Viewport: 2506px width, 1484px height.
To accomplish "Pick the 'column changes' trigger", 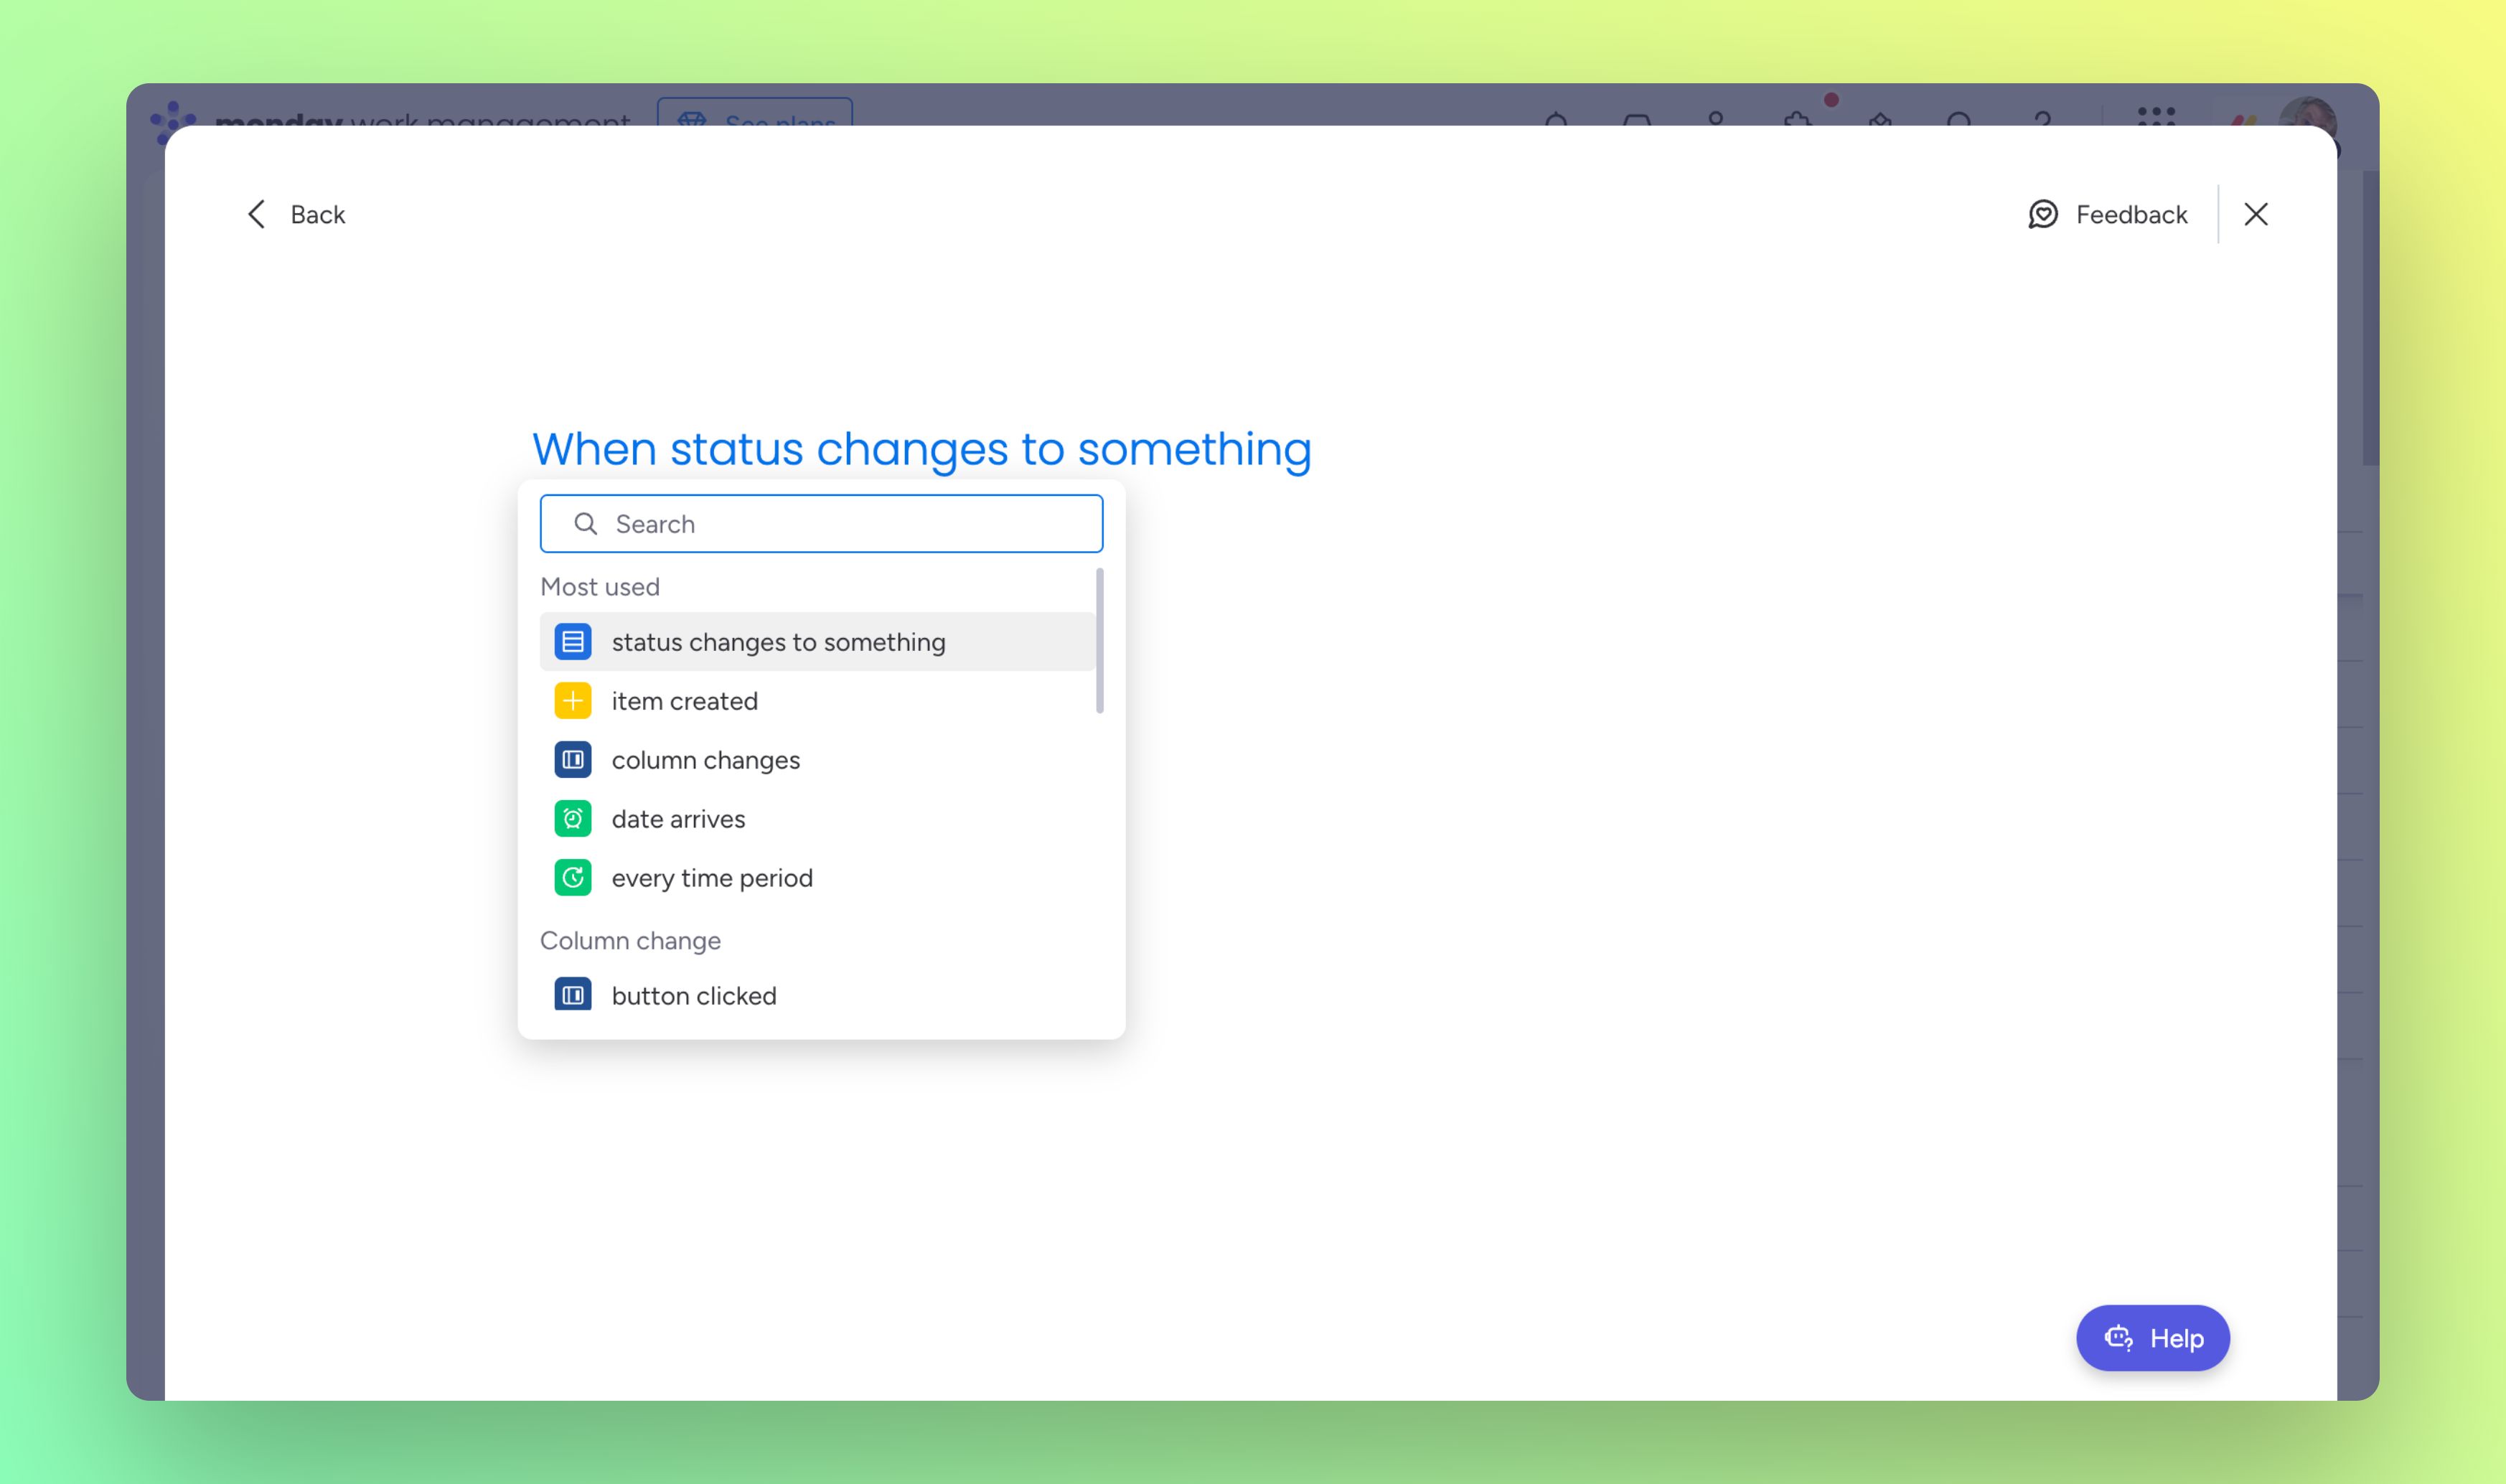I will tap(705, 760).
